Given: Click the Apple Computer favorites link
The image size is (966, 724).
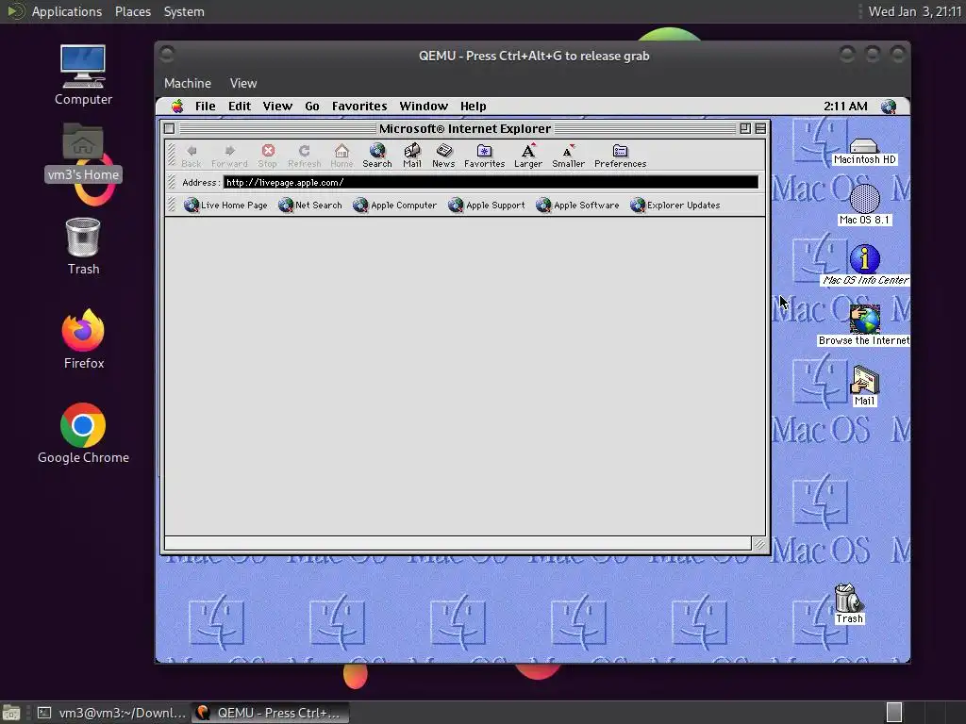Looking at the screenshot, I should coord(394,205).
